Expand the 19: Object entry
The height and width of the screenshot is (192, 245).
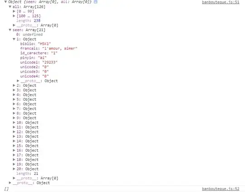(x=14, y=164)
